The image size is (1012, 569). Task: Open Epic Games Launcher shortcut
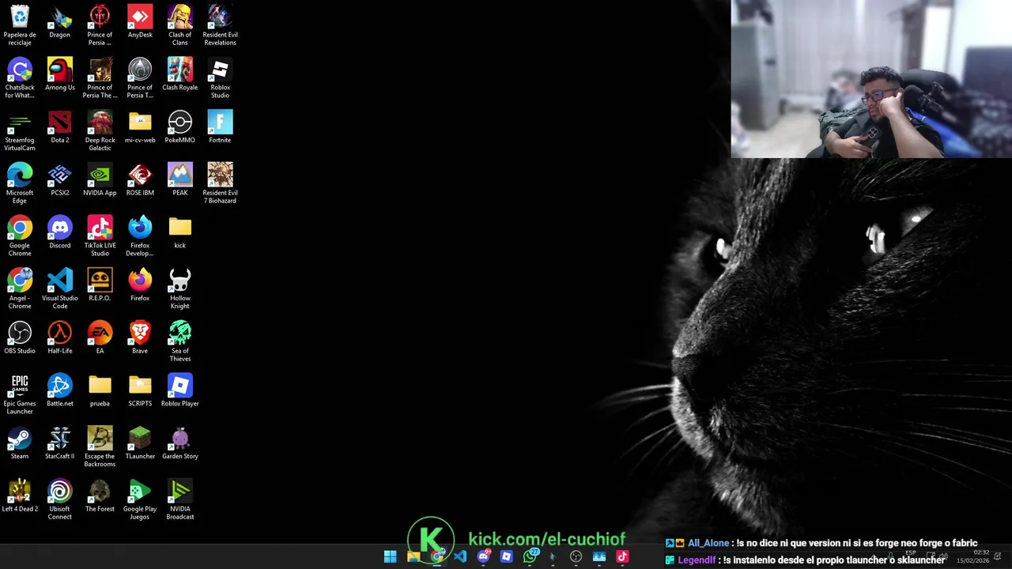tap(20, 395)
